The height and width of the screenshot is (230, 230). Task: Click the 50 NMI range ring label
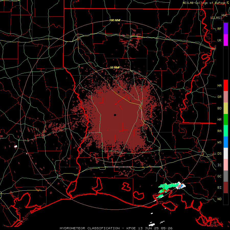tap(115, 67)
